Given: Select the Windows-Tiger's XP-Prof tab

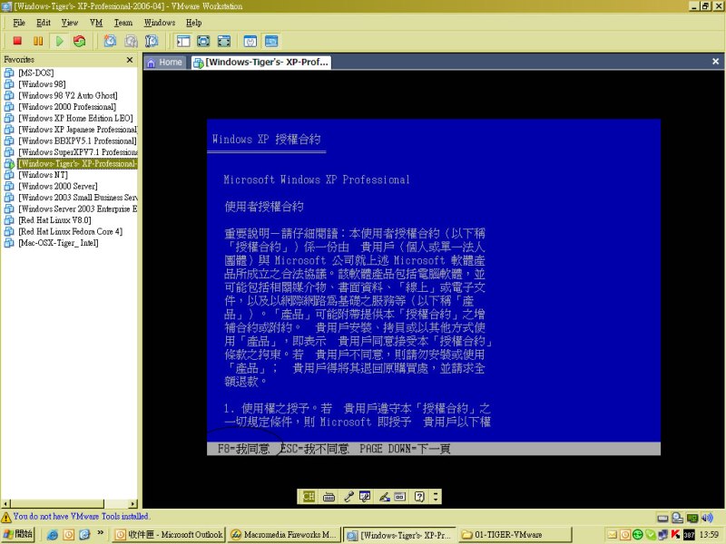Looking at the screenshot, I should coord(261,63).
